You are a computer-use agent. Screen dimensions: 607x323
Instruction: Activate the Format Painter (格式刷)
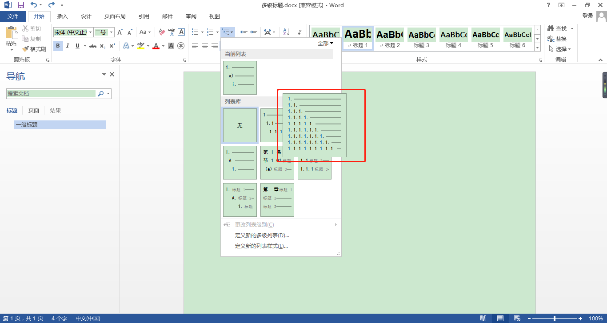click(x=34, y=49)
